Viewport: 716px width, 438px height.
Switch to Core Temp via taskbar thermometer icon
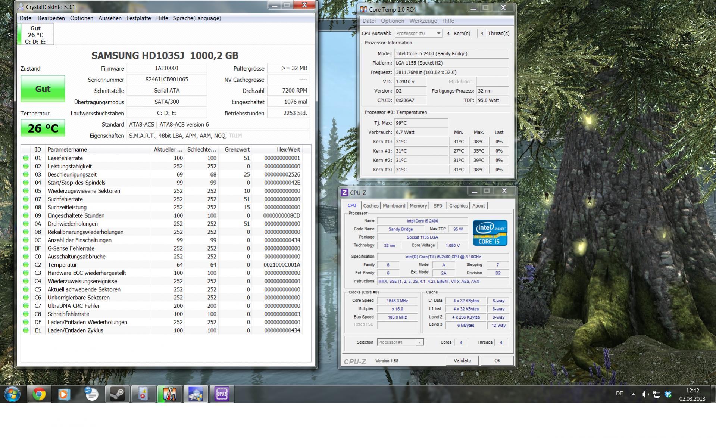(x=169, y=394)
